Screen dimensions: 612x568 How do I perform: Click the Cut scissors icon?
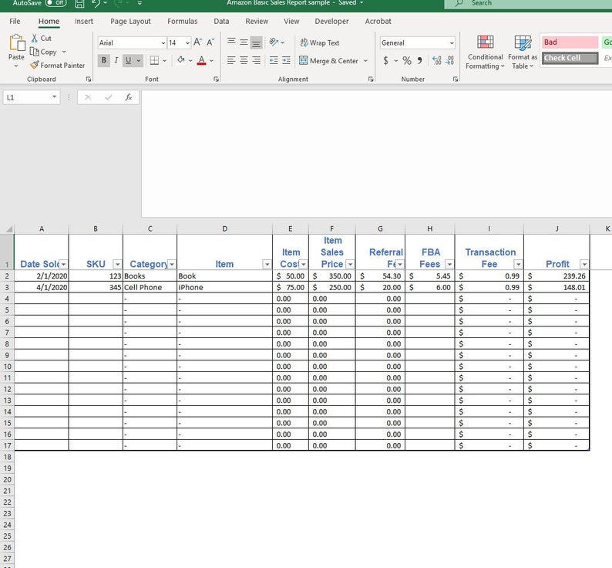tap(35, 38)
